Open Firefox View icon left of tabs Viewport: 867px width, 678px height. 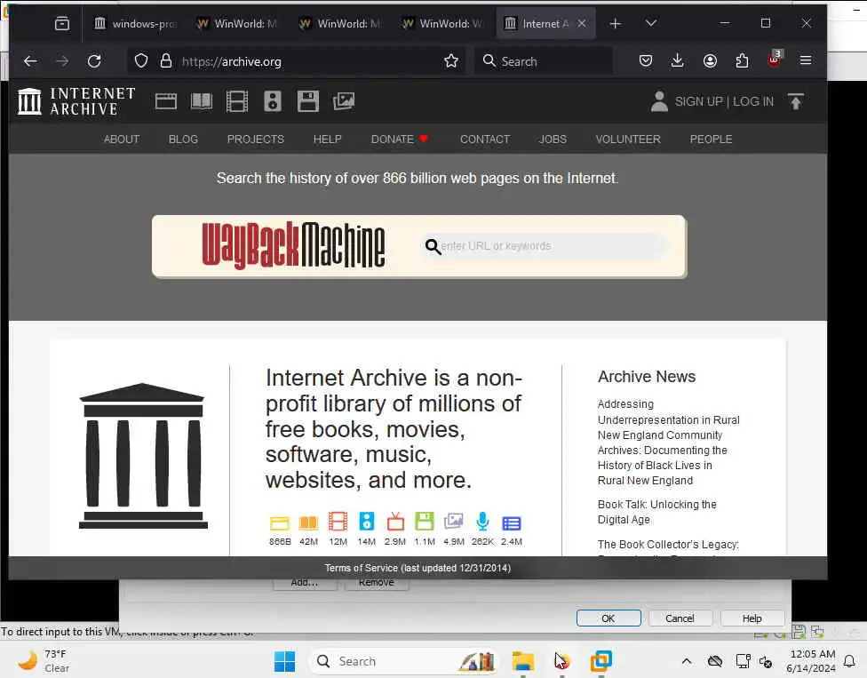pyautogui.click(x=62, y=23)
